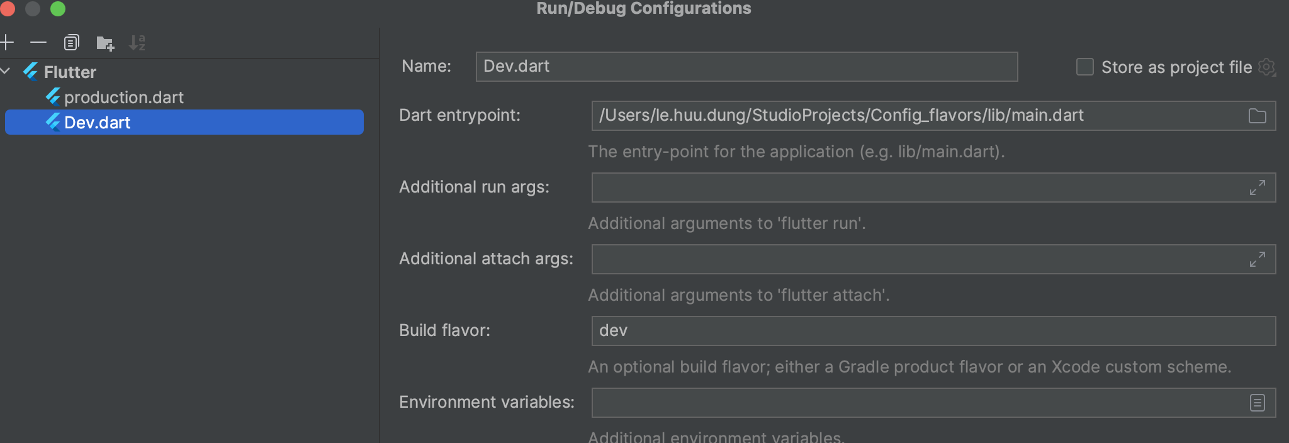The width and height of the screenshot is (1289, 443).
Task: Click into the Name text field
Action: click(x=746, y=67)
